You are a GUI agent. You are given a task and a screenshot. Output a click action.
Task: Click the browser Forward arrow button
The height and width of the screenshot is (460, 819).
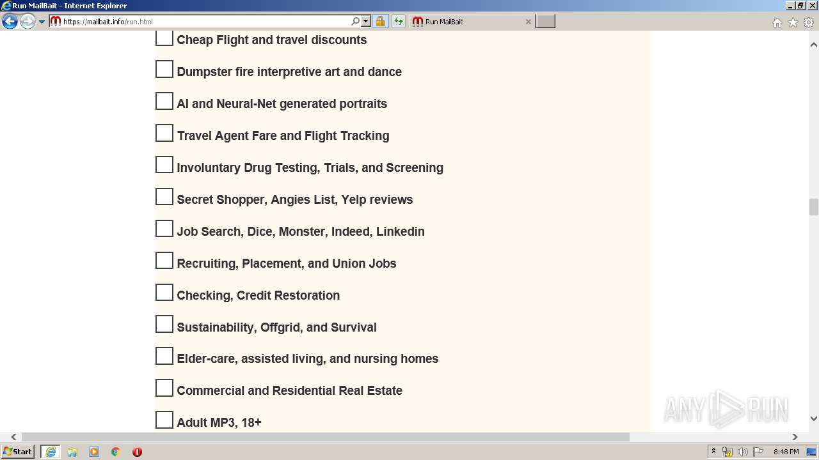tap(28, 22)
